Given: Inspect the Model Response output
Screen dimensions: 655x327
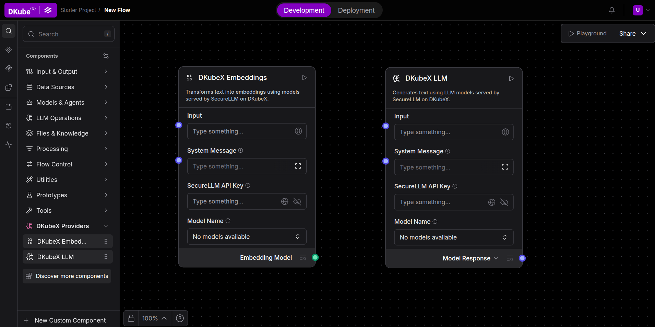Looking at the screenshot, I should point(510,258).
